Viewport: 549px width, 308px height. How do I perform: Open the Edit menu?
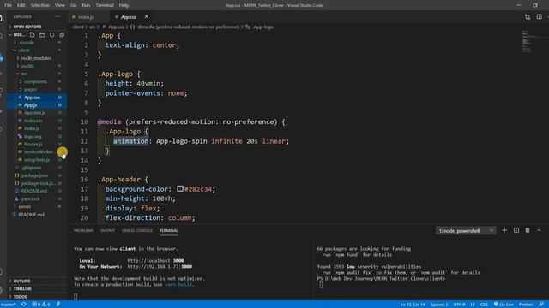click(21, 5)
